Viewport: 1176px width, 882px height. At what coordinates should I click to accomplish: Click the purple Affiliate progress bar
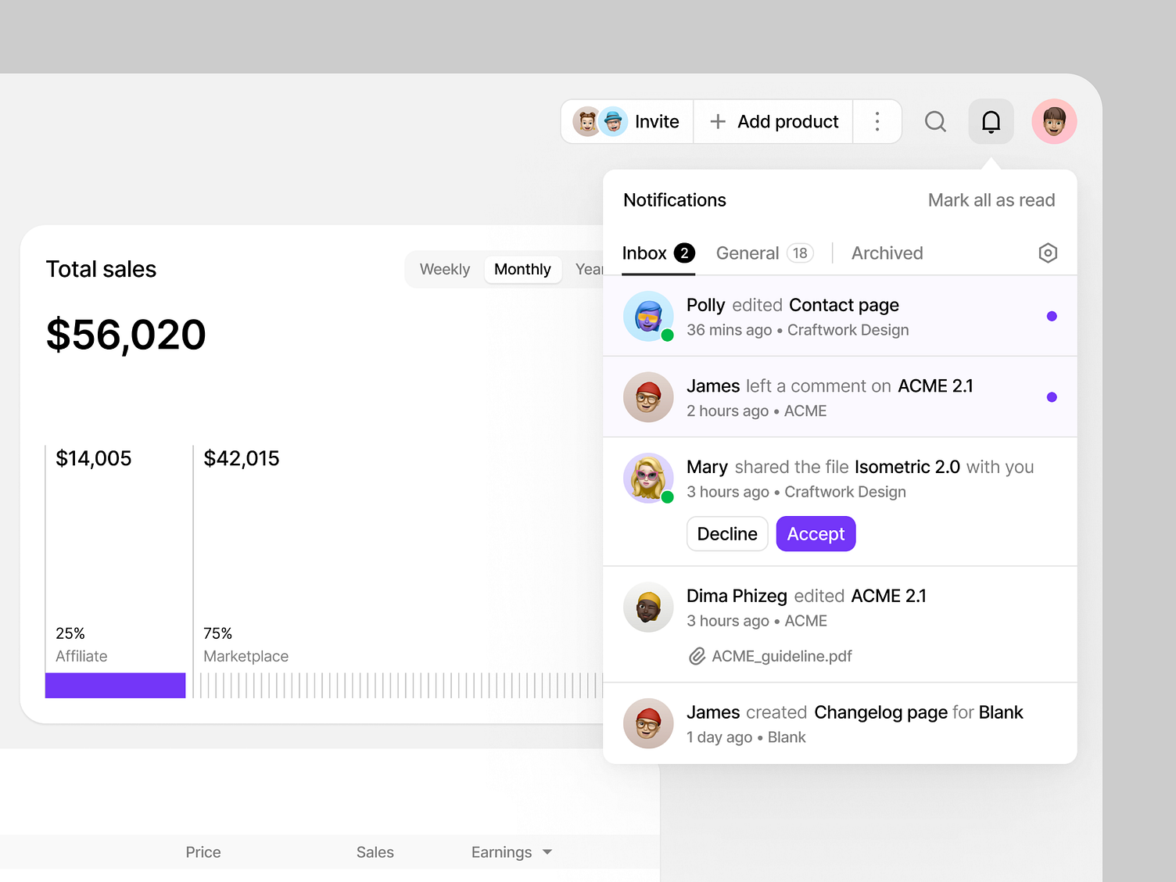point(115,685)
